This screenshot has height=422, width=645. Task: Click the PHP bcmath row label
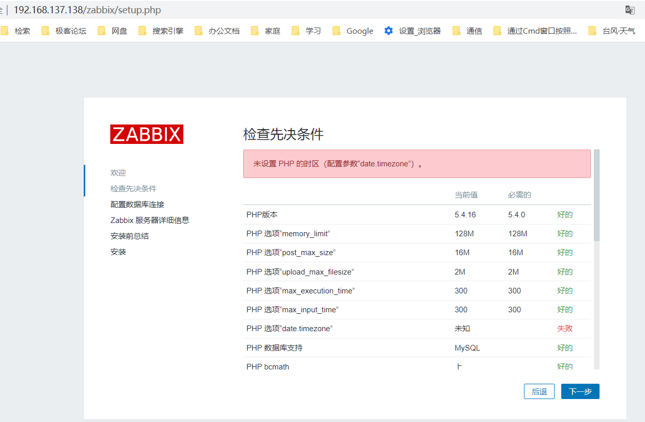(268, 366)
